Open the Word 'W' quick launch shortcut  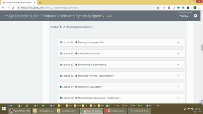52,105
